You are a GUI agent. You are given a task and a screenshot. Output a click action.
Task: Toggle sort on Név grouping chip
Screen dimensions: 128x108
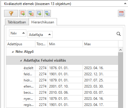[x=18, y=33]
